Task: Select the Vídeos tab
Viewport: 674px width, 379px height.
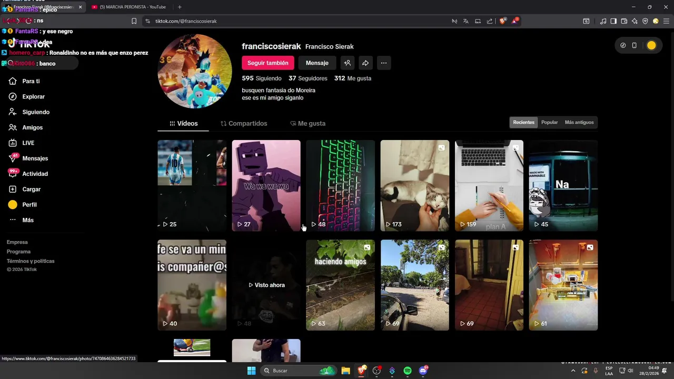Action: pos(183,123)
